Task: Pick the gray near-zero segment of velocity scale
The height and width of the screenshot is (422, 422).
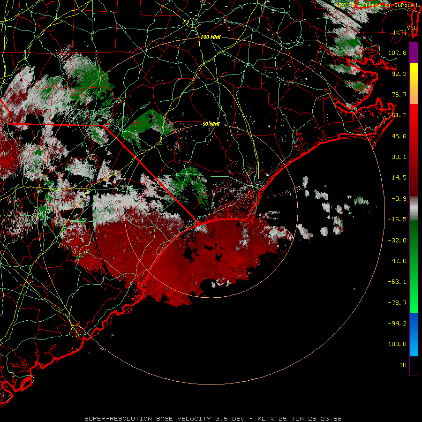Action: click(x=414, y=209)
